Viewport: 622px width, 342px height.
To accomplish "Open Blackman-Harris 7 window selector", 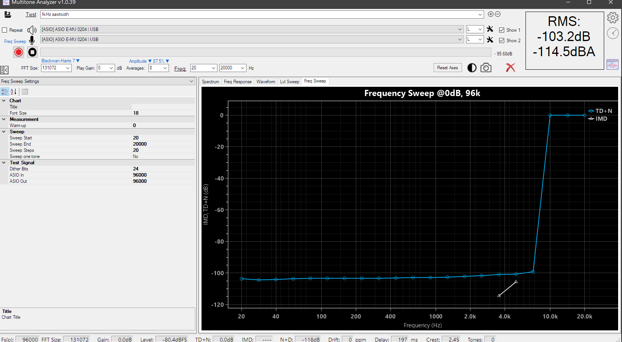I will [x=60, y=61].
